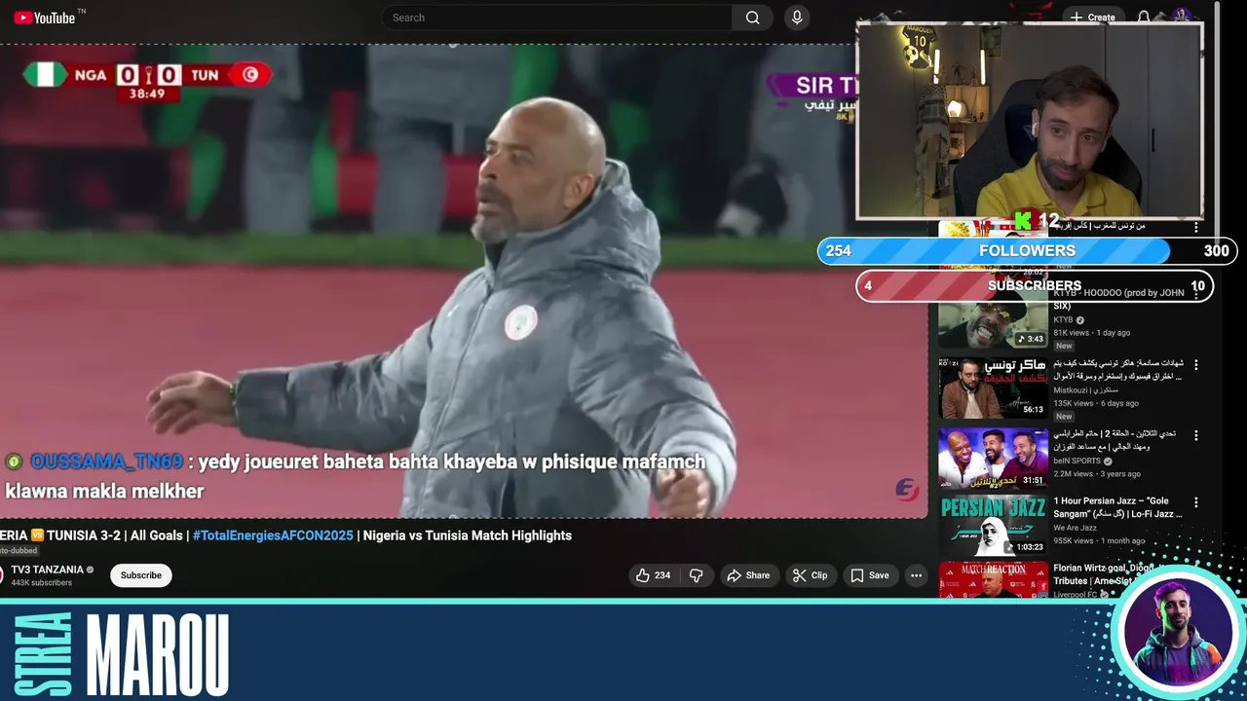Click the Followers goal progress bar
Viewport: 1247px width, 701px height.
(1028, 251)
